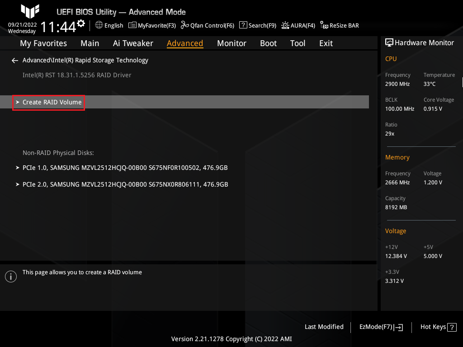This screenshot has width=463, height=347.
Task: Click the Hot Keys question mark box
Action: pos(452,327)
